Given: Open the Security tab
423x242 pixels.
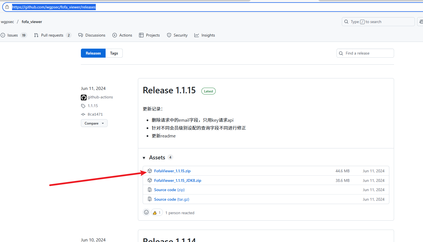Looking at the screenshot, I should click(177, 35).
